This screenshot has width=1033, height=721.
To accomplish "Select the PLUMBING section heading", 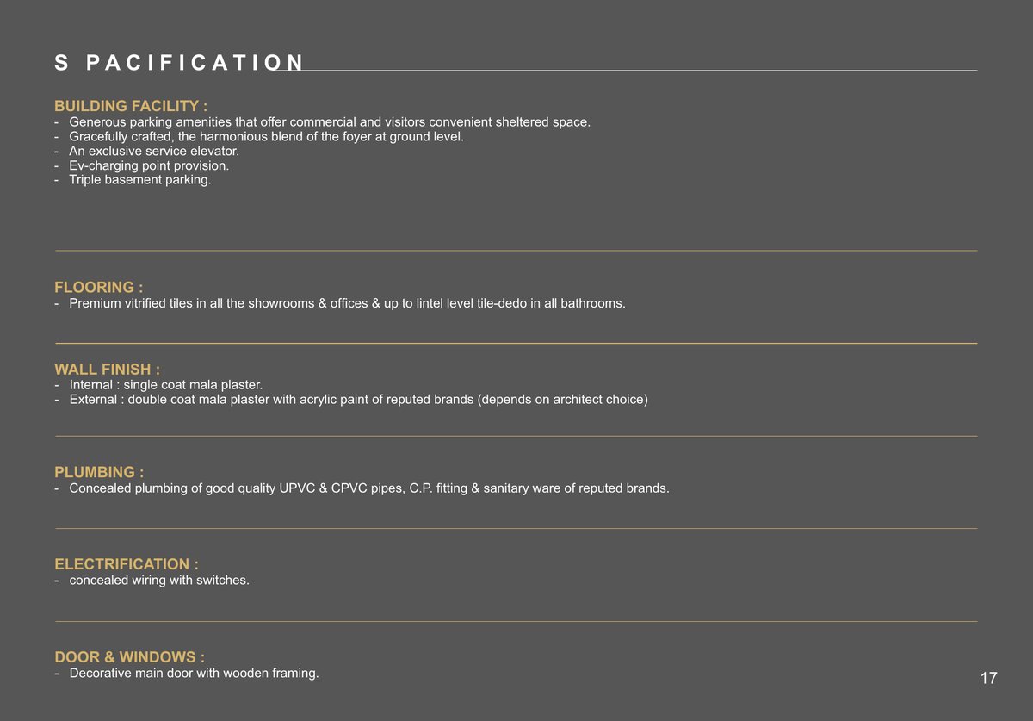I will [99, 472].
